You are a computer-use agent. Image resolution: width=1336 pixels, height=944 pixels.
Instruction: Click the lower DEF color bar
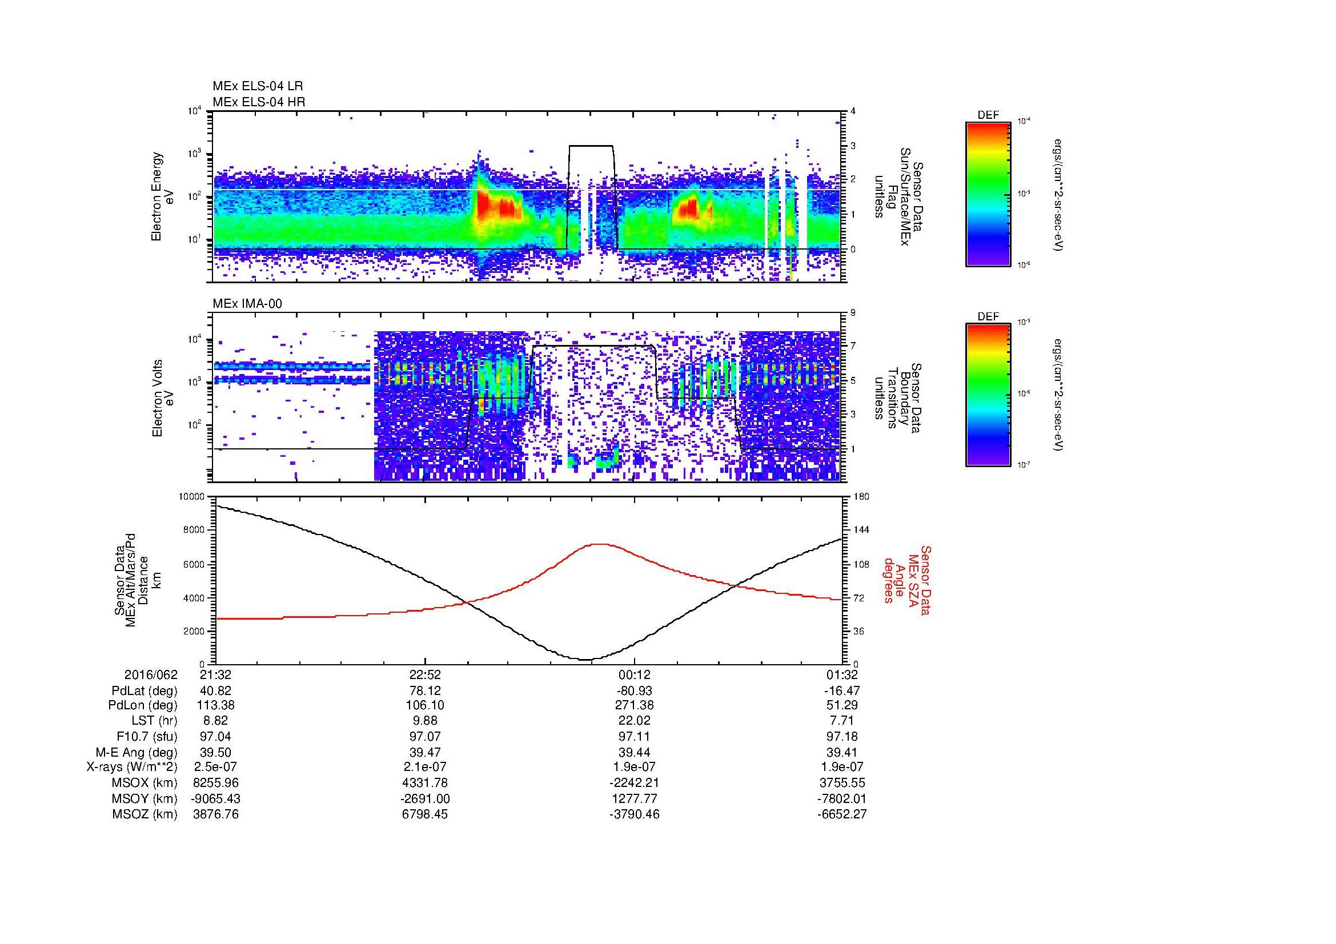click(988, 395)
